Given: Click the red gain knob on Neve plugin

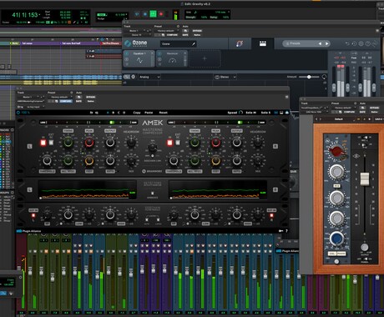Looking at the screenshot, I should coord(336,151).
